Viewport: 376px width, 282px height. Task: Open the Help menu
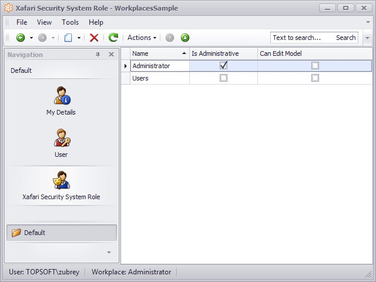point(96,22)
